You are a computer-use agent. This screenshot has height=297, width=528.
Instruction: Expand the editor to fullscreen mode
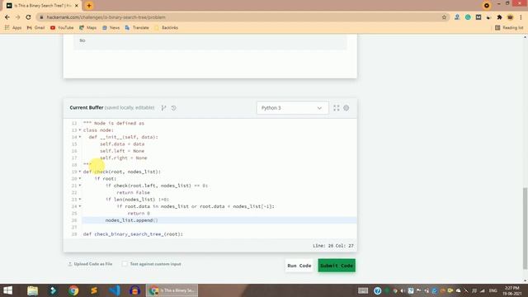pyautogui.click(x=336, y=108)
